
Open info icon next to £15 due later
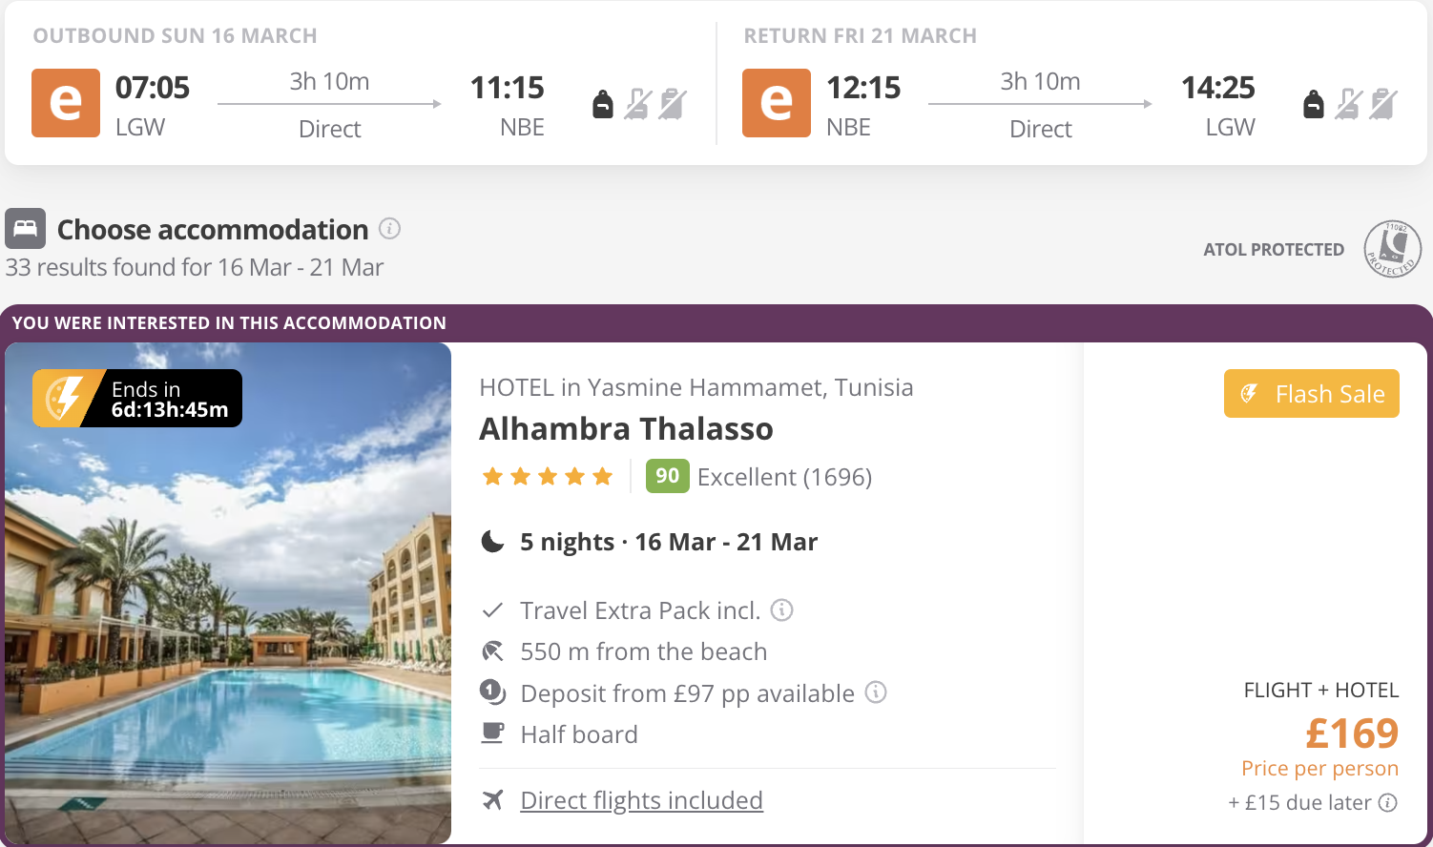click(x=1388, y=802)
